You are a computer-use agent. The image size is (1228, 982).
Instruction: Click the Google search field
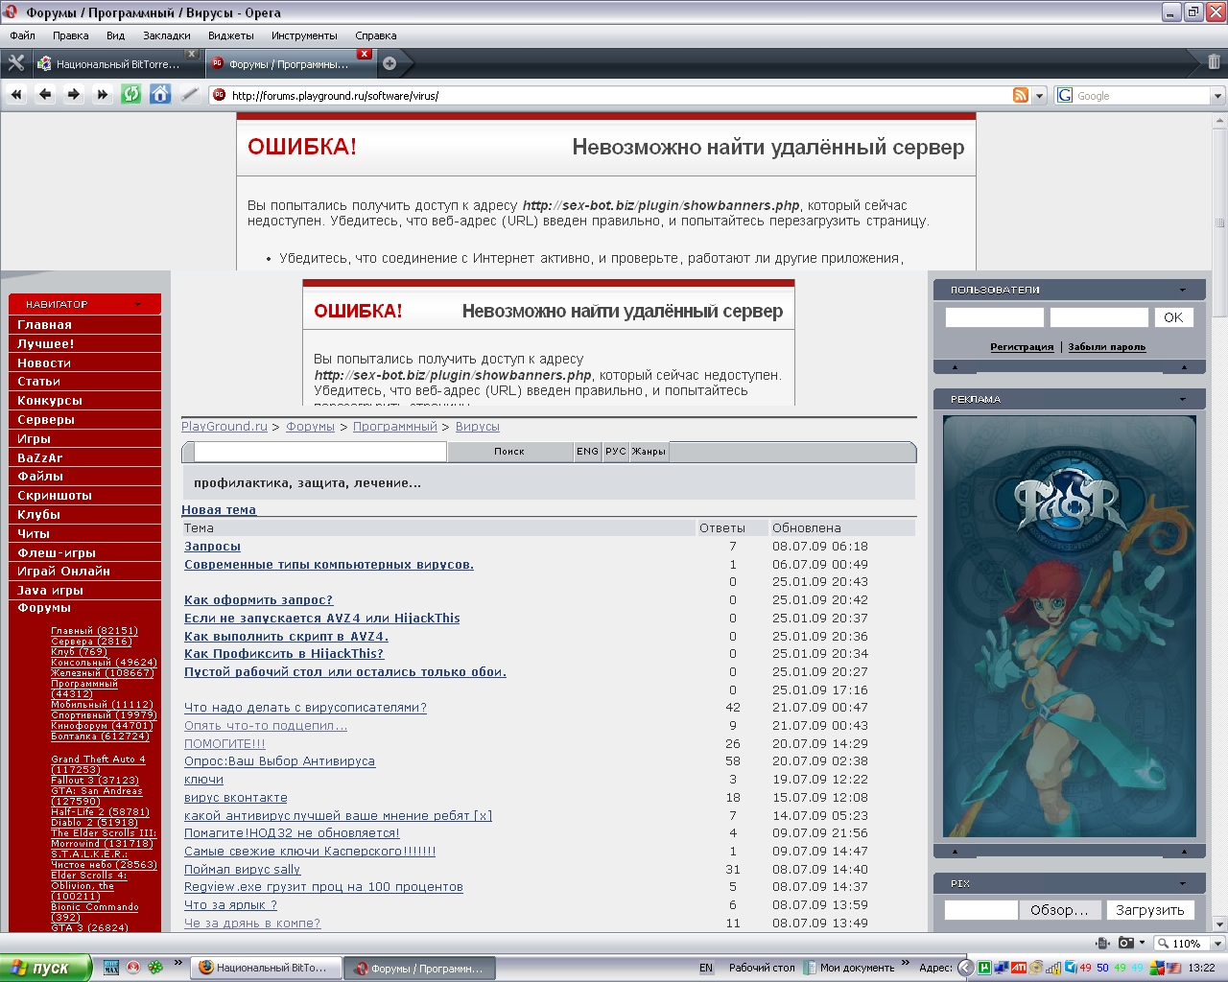tap(1142, 96)
